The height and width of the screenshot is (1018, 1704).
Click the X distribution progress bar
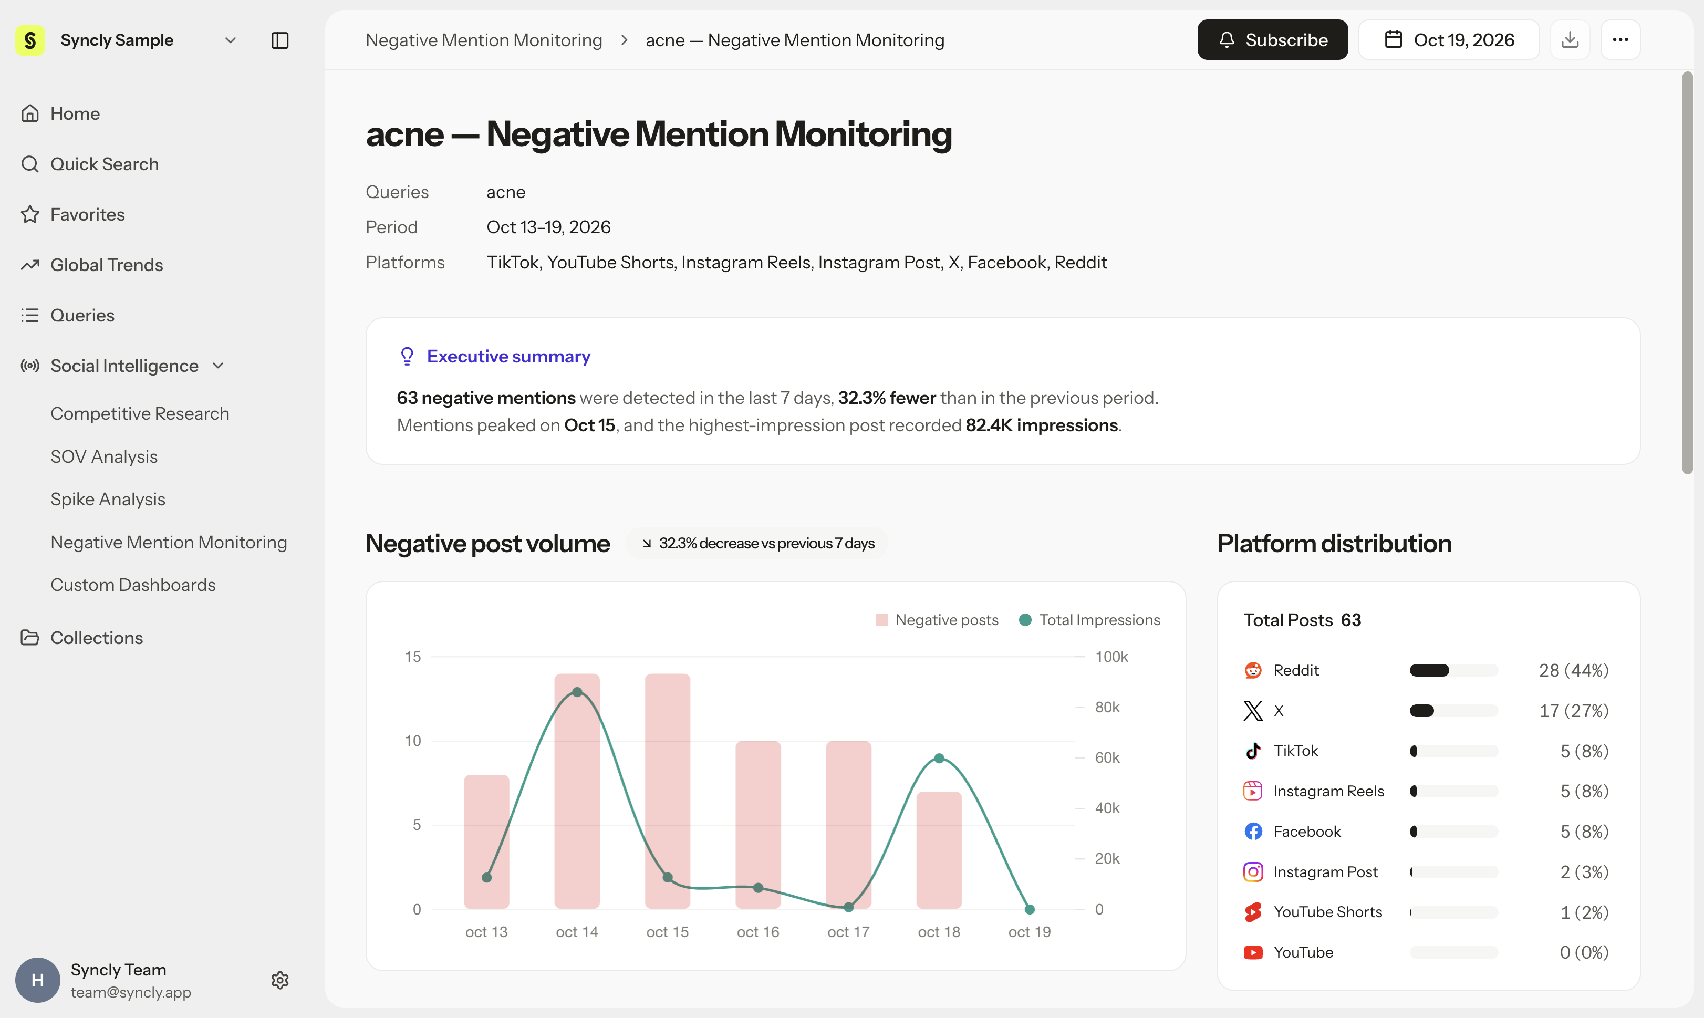(1453, 711)
